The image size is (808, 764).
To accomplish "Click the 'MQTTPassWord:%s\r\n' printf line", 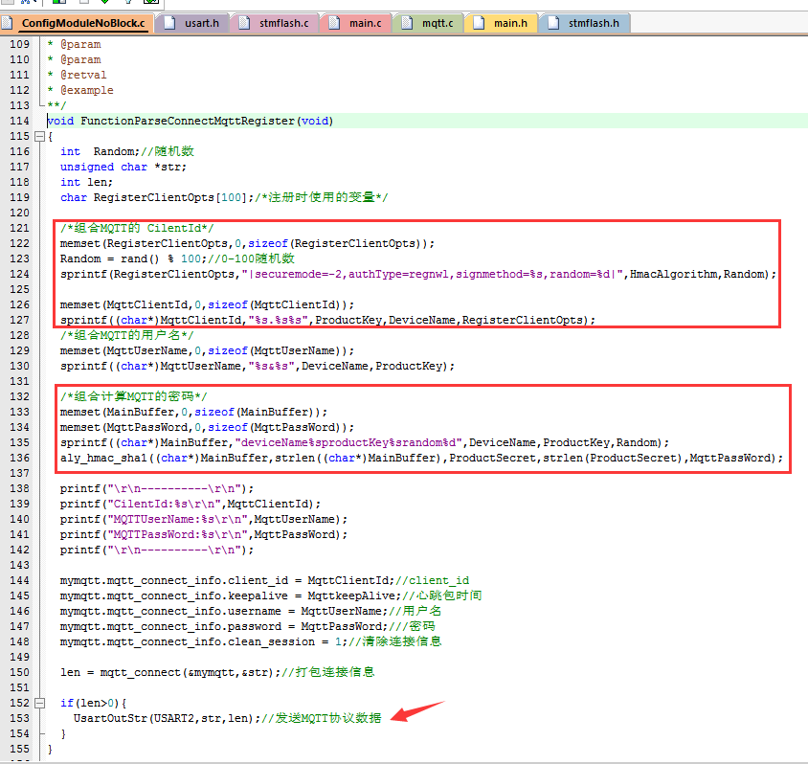I will tap(204, 535).
